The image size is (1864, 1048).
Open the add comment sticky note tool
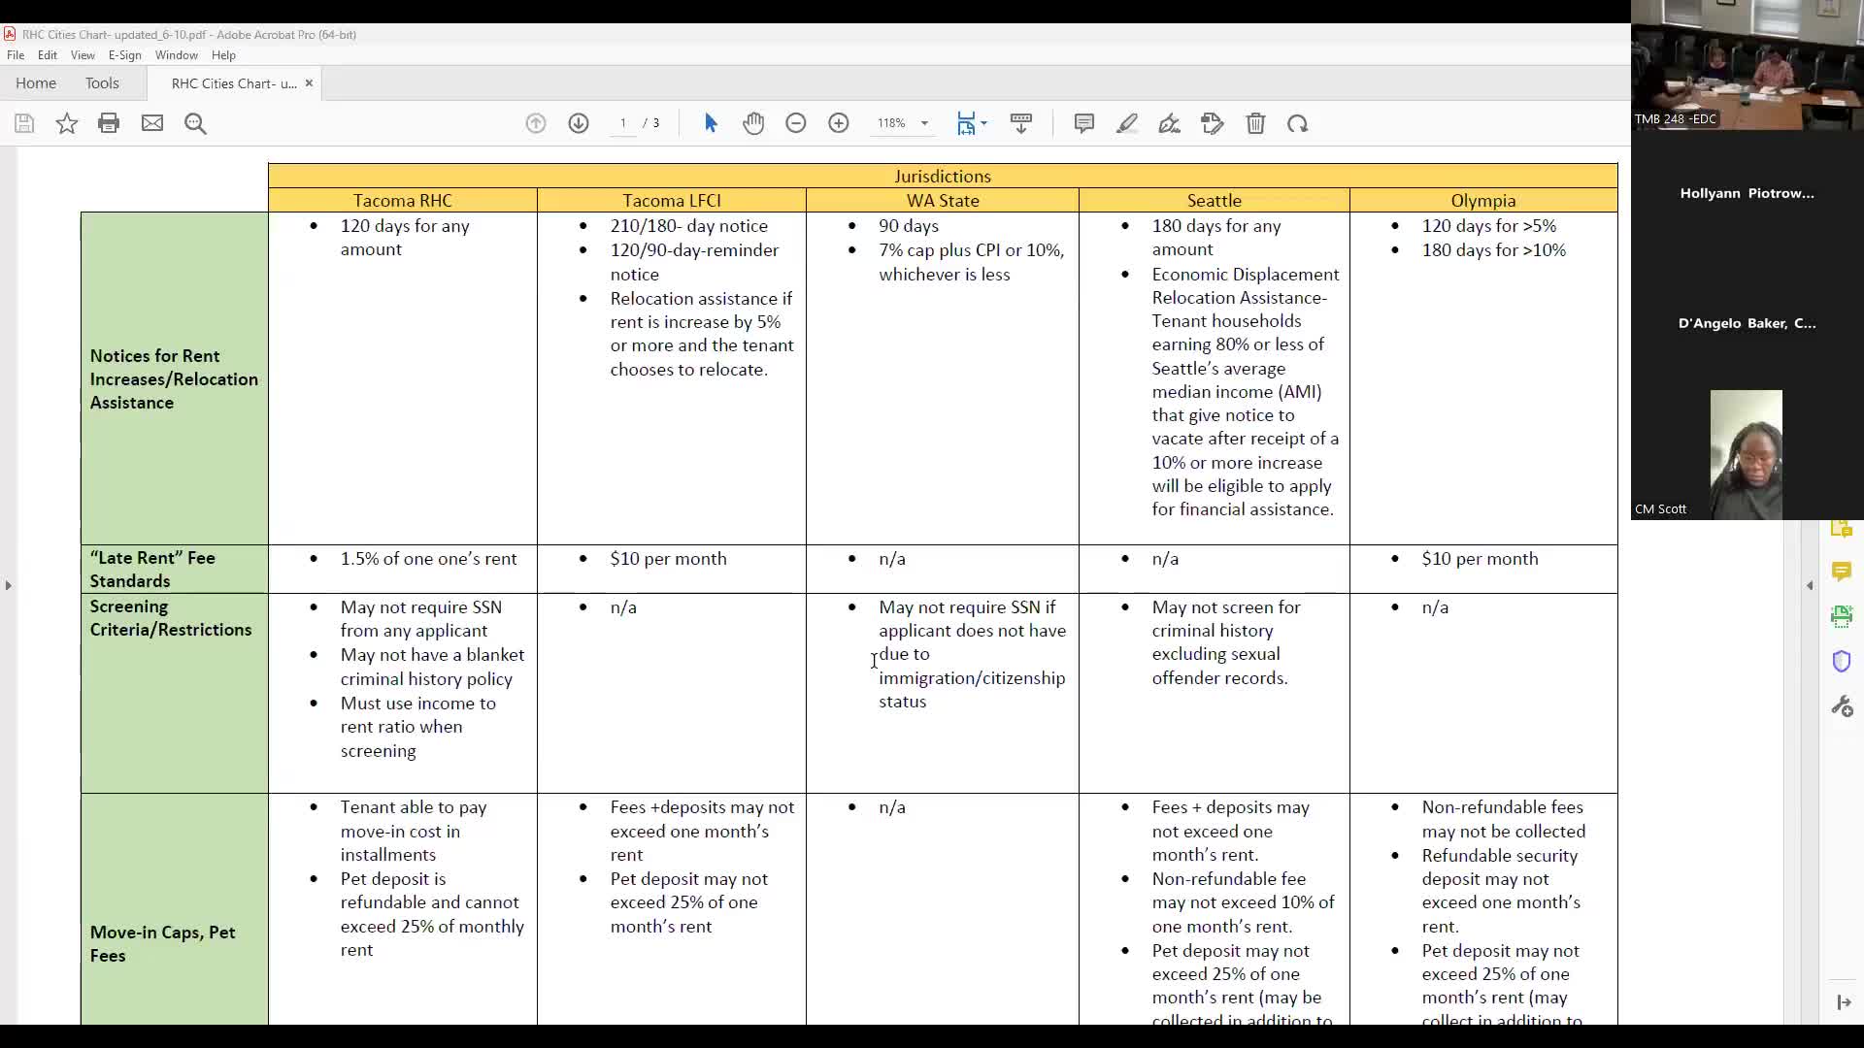1084,123
